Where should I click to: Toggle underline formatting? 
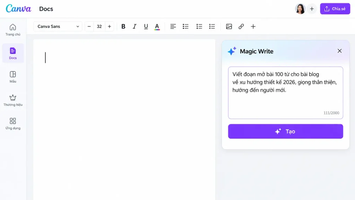click(x=146, y=26)
